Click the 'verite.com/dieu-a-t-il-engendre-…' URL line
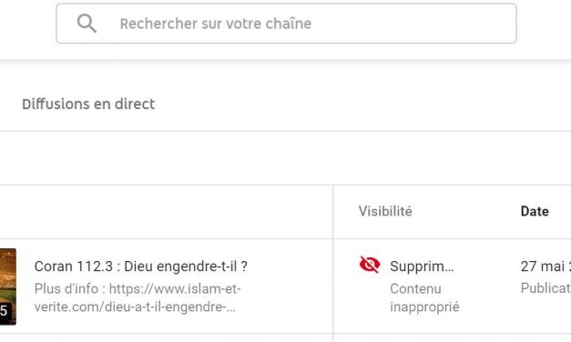This screenshot has width=571, height=342. (135, 307)
